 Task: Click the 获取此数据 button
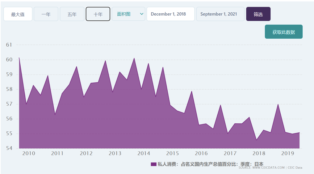click(284, 32)
